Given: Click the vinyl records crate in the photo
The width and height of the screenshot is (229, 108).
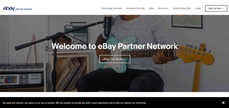Looking at the screenshot, I should pyautogui.click(x=71, y=72).
